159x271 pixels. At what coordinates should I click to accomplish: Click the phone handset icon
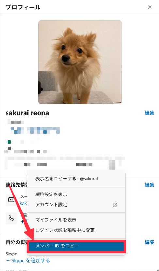click(11, 218)
